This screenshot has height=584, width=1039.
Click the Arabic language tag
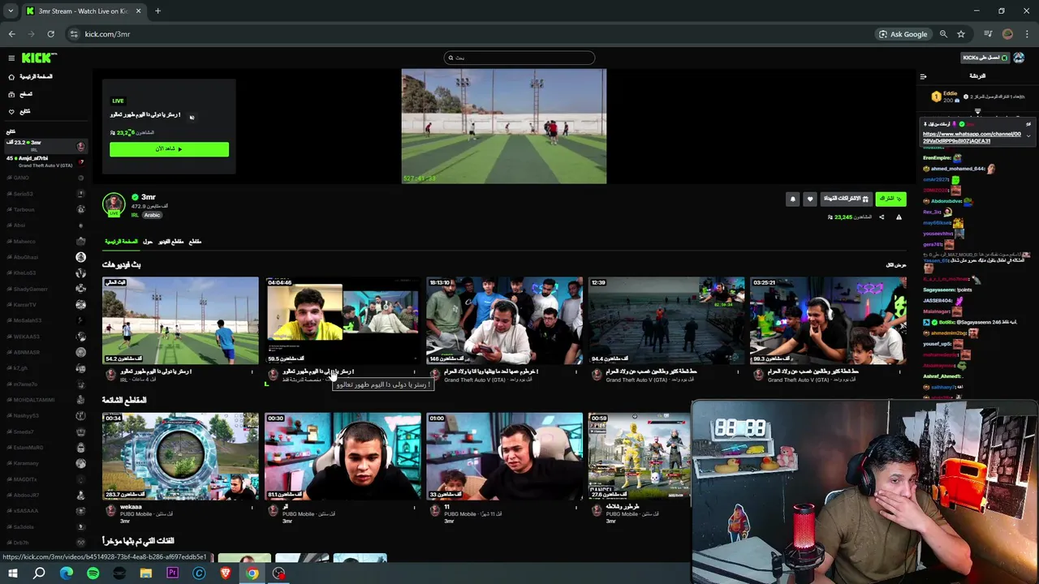pyautogui.click(x=153, y=215)
